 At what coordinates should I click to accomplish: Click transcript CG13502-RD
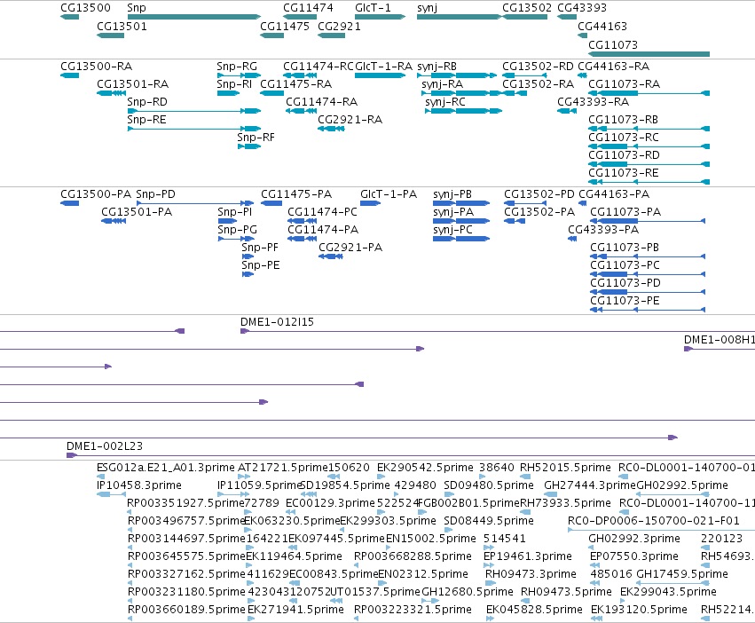[x=524, y=75]
